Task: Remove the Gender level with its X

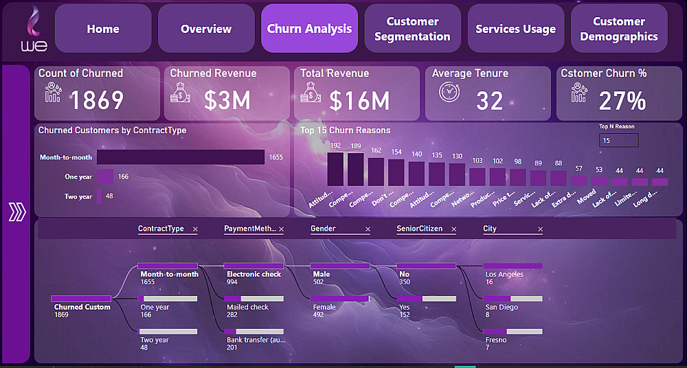Action: 368,229
